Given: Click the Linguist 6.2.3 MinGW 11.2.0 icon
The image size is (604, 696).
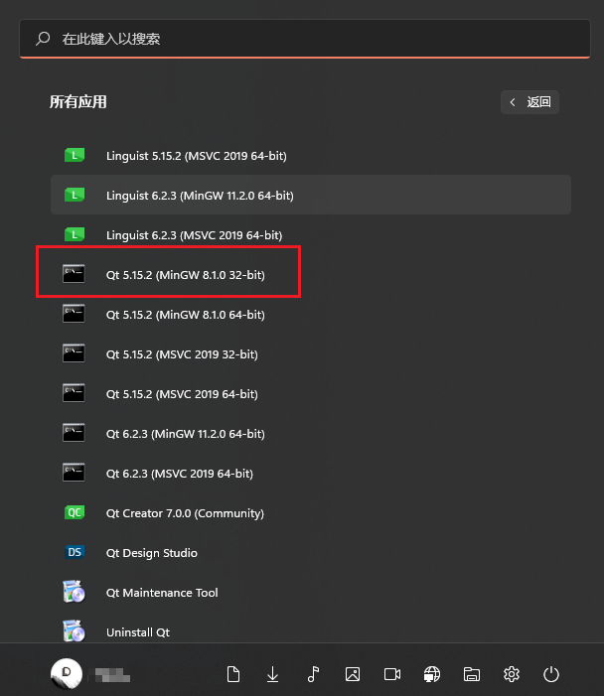Looking at the screenshot, I should 75,195.
